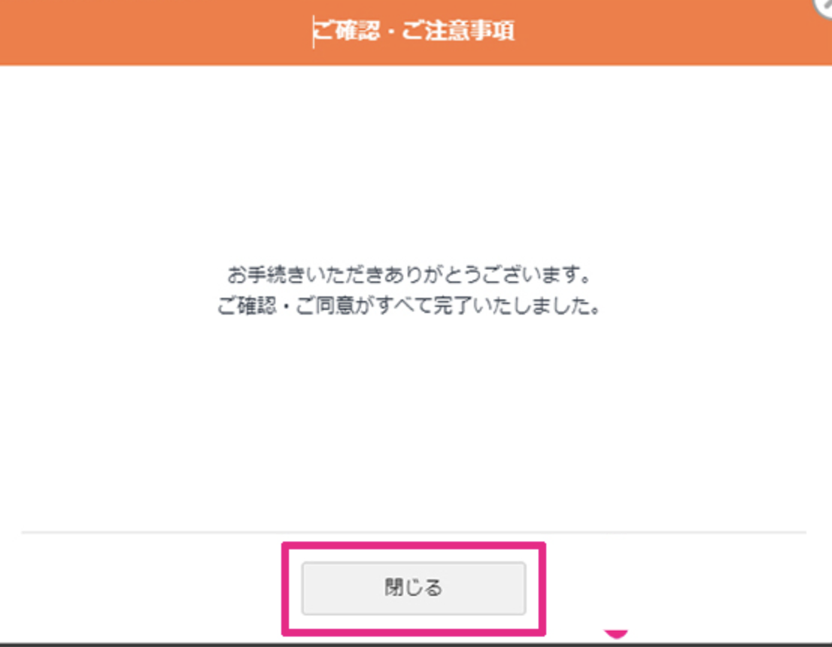Image resolution: width=832 pixels, height=647 pixels.
Task: Select the ご確認・ご同意がすべて完了いたしました text line
Action: coord(408,305)
